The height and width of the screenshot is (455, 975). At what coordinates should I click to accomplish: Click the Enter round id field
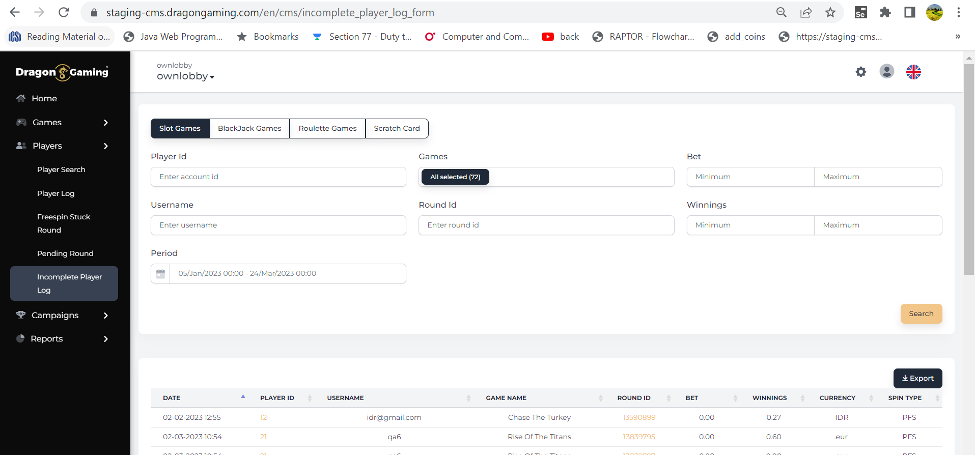coord(546,225)
